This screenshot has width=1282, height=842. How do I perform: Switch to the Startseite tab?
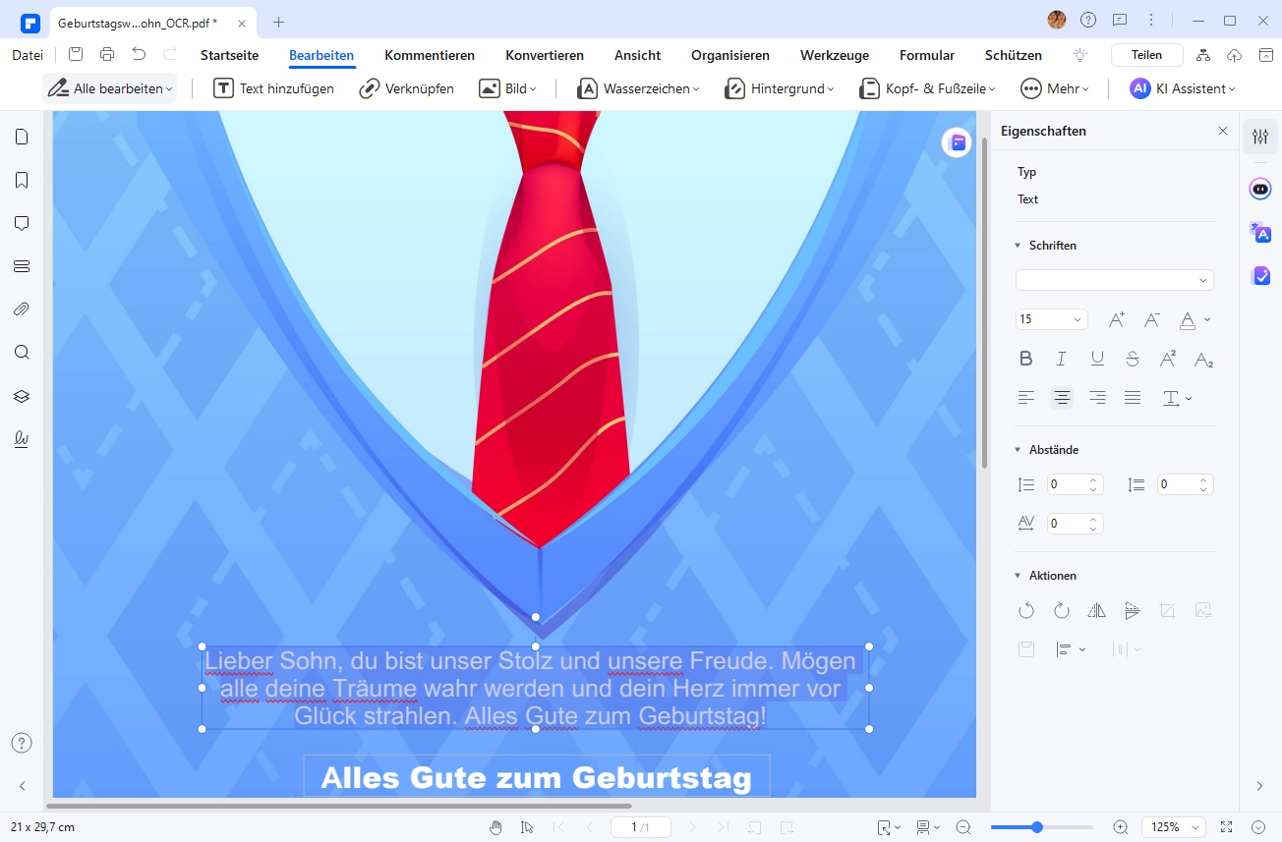tap(229, 55)
